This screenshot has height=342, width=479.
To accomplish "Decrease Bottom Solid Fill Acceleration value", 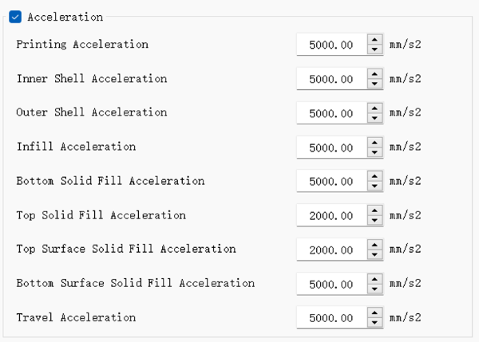I will pyautogui.click(x=374, y=186).
